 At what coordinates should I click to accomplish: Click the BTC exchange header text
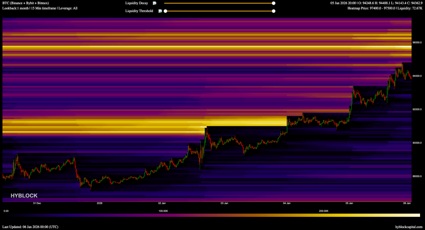(x=26, y=3)
